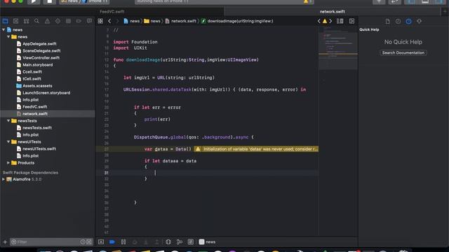This screenshot has width=449, height=252.
Task: Select the news process in debug bar
Action: coord(207,242)
